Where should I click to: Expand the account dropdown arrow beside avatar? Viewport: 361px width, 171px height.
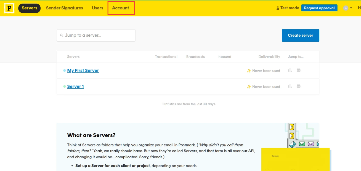[351, 8]
